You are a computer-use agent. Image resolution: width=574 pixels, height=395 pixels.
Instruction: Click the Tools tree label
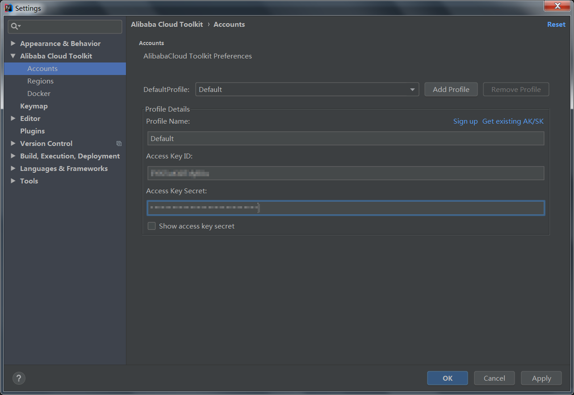pos(29,181)
